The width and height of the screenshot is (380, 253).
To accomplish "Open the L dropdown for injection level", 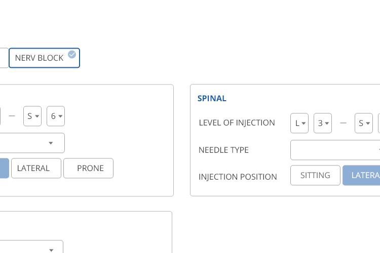I will [299, 123].
